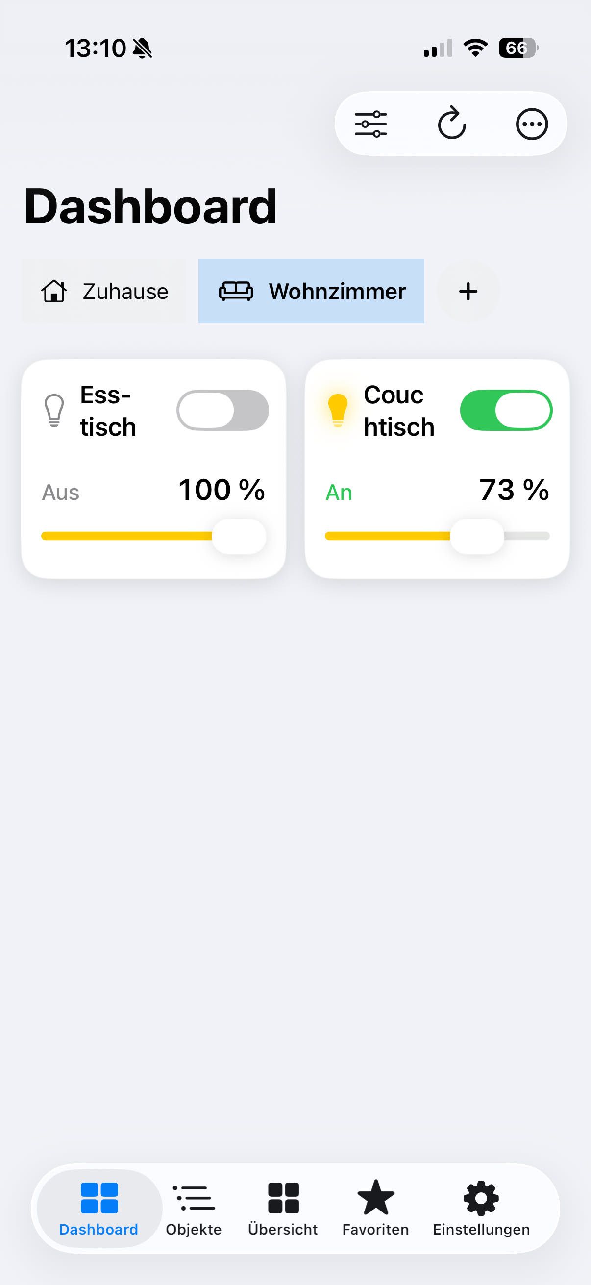Open the Objekte list view
Image resolution: width=591 pixels, height=1285 pixels.
194,1209
